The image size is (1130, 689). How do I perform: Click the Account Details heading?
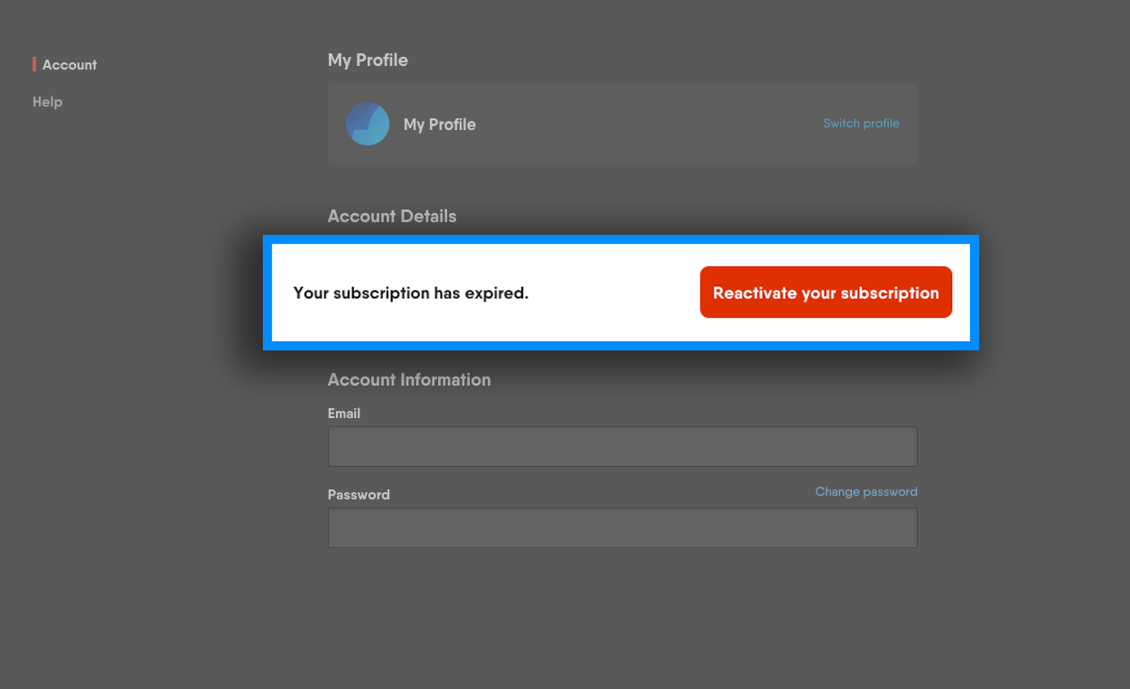(x=392, y=217)
